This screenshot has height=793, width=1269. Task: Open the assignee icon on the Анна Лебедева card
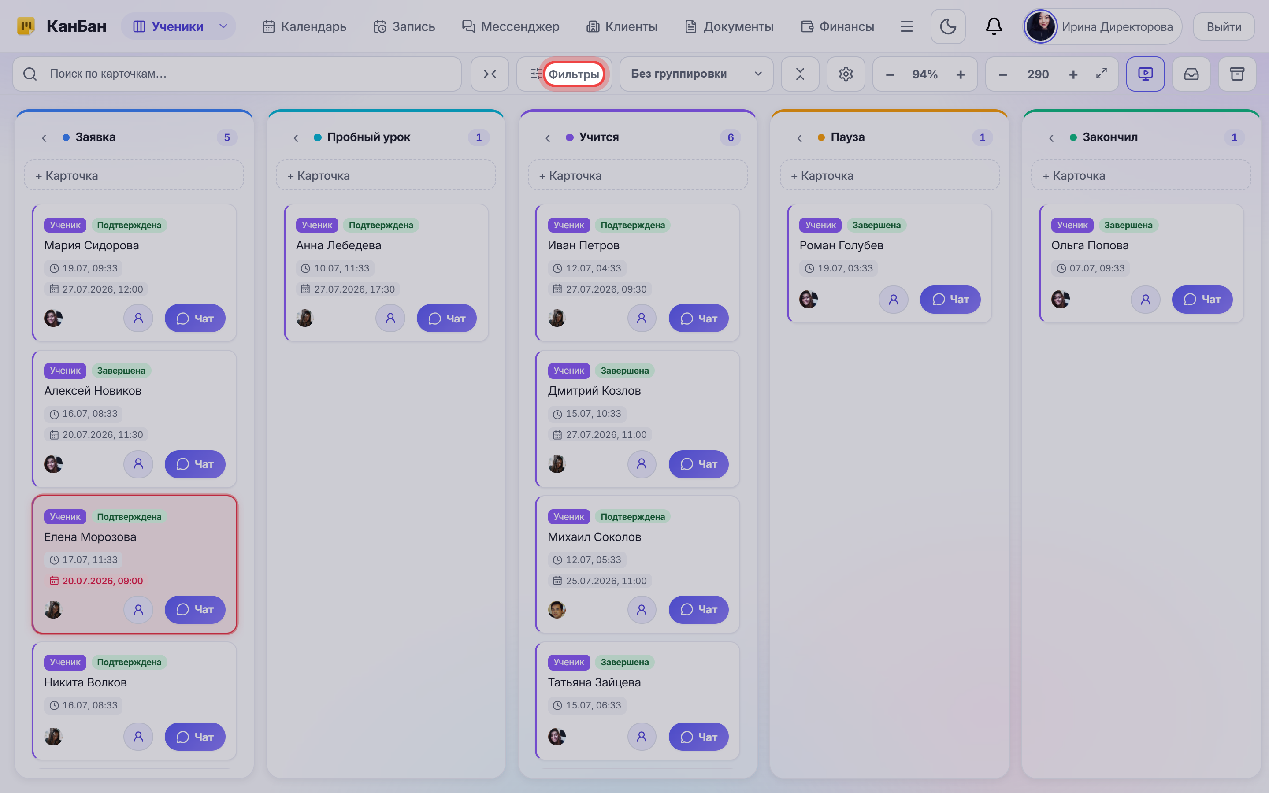(390, 318)
